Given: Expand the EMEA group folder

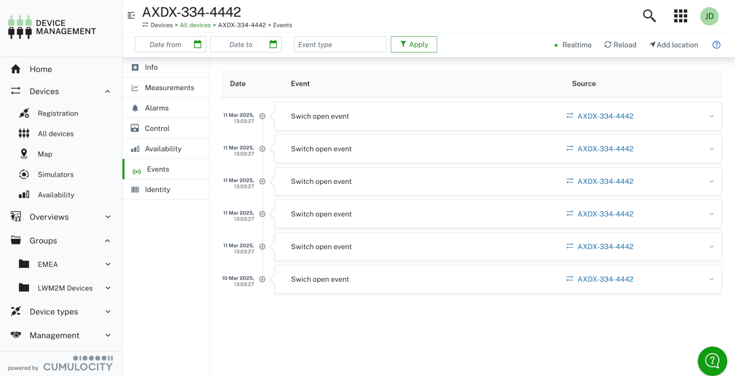Looking at the screenshot, I should pyautogui.click(x=108, y=264).
